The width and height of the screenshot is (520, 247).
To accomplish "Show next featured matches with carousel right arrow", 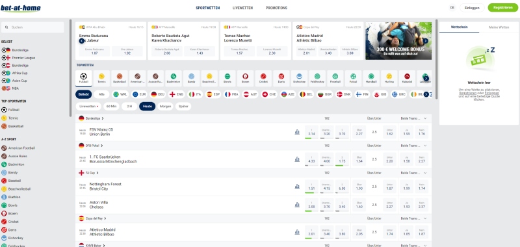I will 426,41.
